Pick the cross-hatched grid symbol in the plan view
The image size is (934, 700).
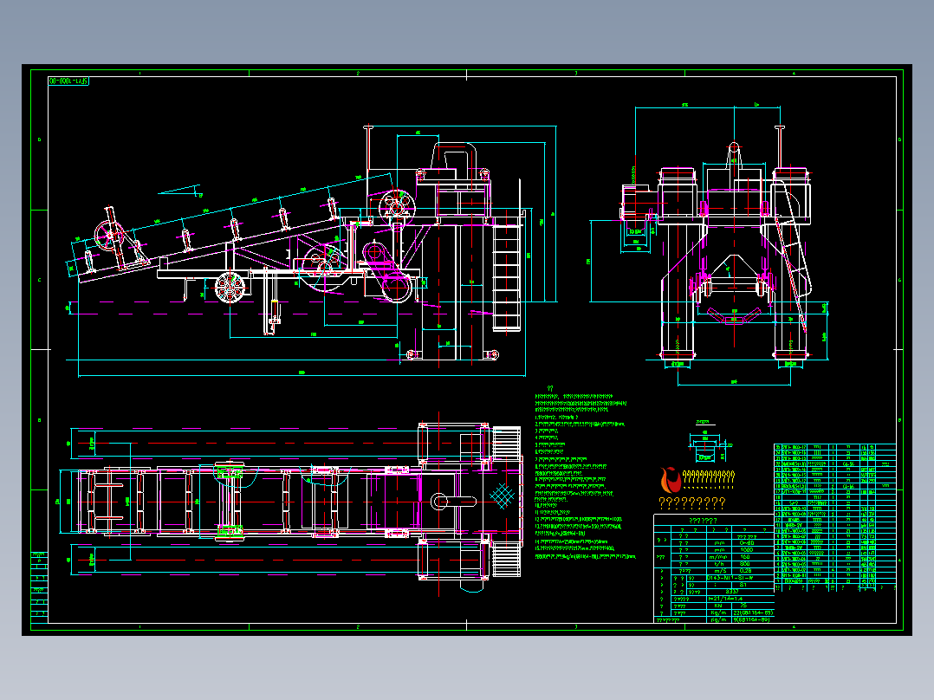(x=502, y=496)
